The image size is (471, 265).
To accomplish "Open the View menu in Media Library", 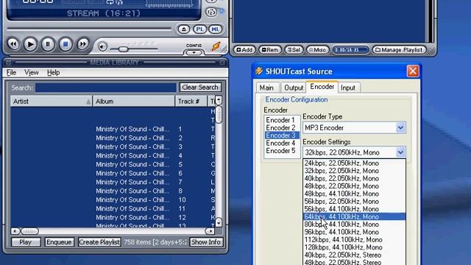I will point(31,72).
